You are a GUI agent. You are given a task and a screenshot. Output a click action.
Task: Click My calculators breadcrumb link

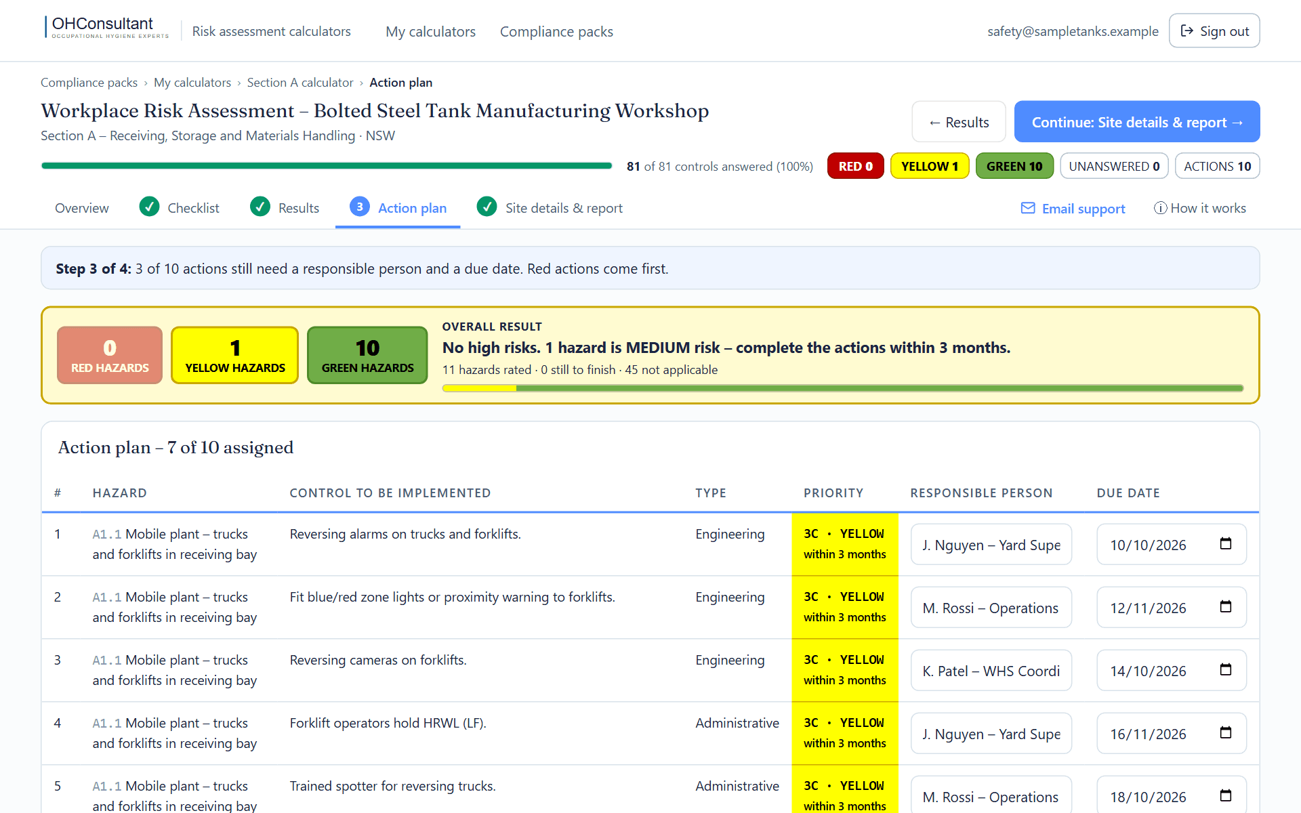192,83
